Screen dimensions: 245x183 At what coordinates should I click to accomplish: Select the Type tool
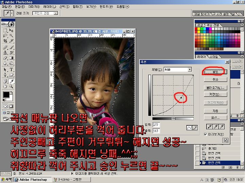pos(11,70)
